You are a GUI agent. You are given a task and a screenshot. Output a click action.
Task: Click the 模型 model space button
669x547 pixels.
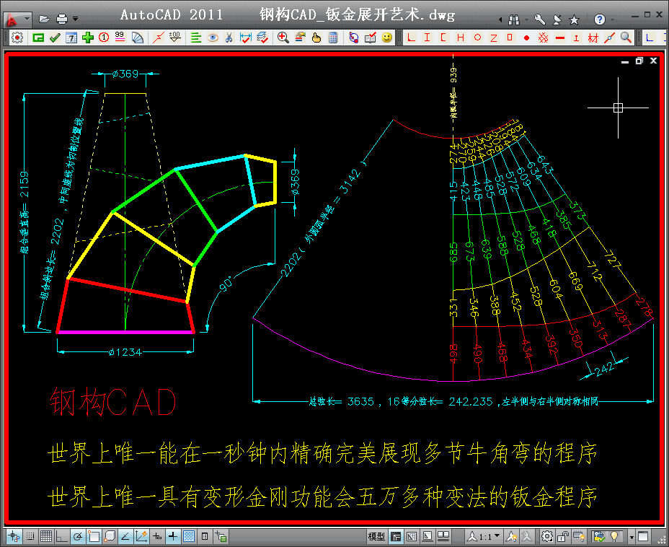click(x=376, y=536)
